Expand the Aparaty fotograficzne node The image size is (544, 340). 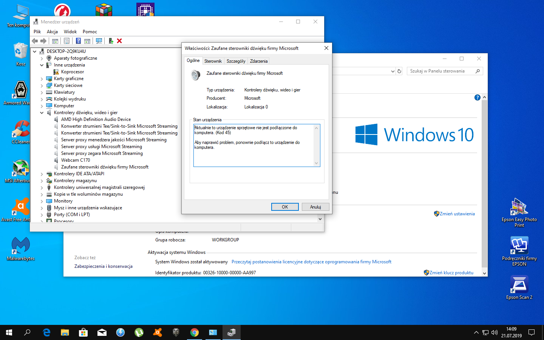(42, 59)
